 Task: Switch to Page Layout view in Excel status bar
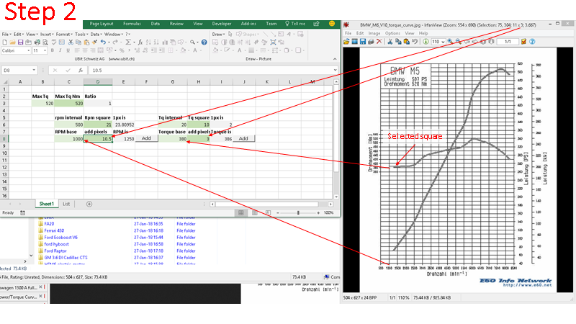point(255,212)
